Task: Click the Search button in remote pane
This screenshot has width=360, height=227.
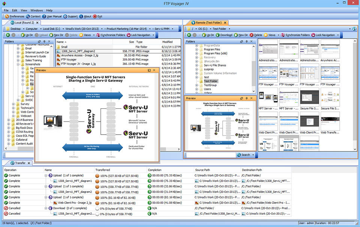Action: pos(243,155)
